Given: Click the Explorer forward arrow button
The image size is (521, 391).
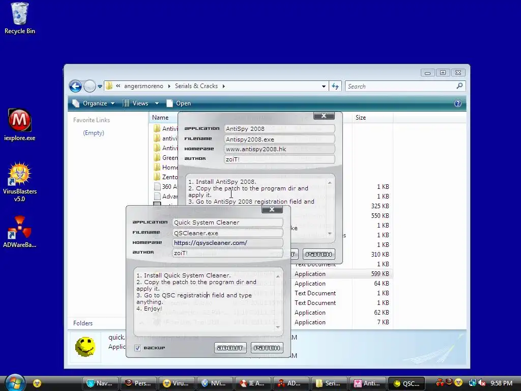Looking at the screenshot, I should pos(90,87).
